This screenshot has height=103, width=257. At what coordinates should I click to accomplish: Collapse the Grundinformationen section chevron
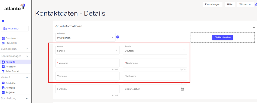click(x=254, y=27)
